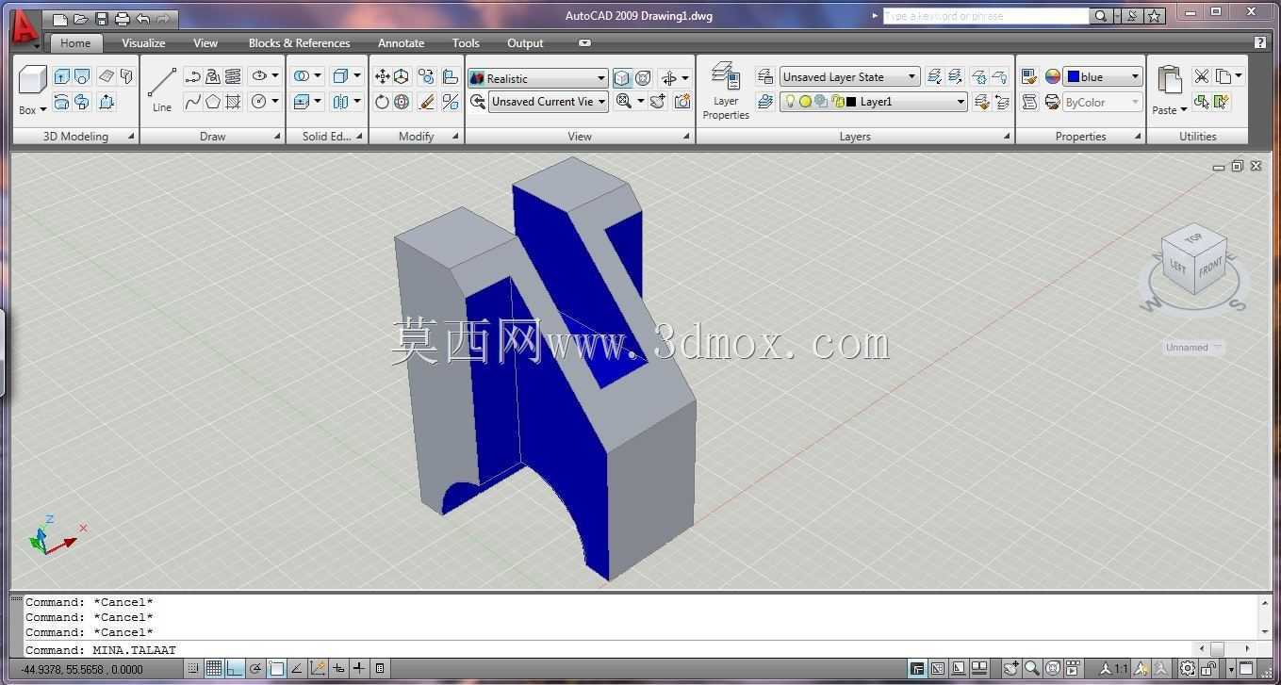Screen dimensions: 1281x685
Task: Click the Cut scissors icon in Utilities
Action: pos(1201,76)
